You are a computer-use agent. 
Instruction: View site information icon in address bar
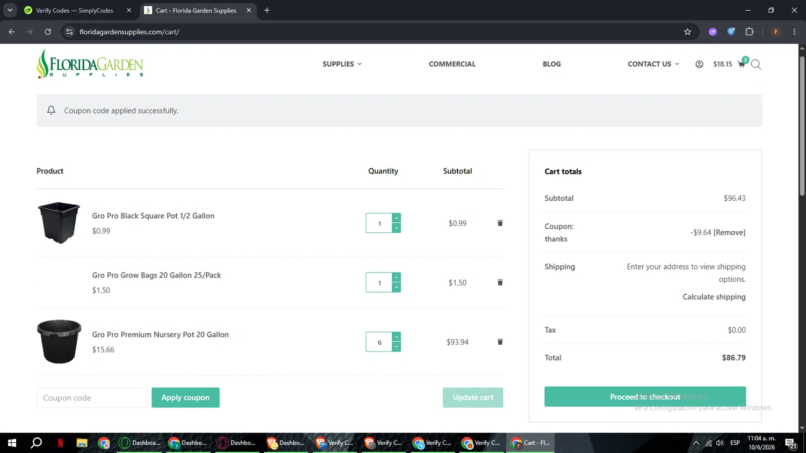69,32
